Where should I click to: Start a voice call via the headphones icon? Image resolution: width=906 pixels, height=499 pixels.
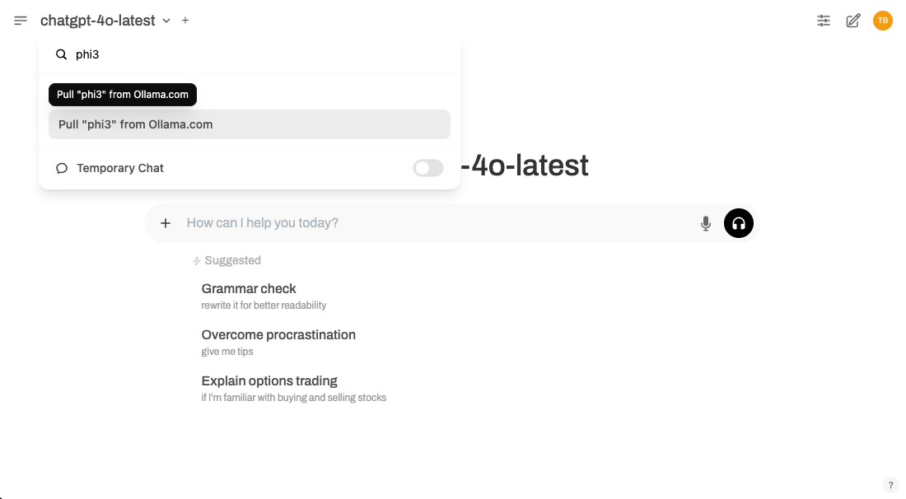pyautogui.click(x=738, y=222)
